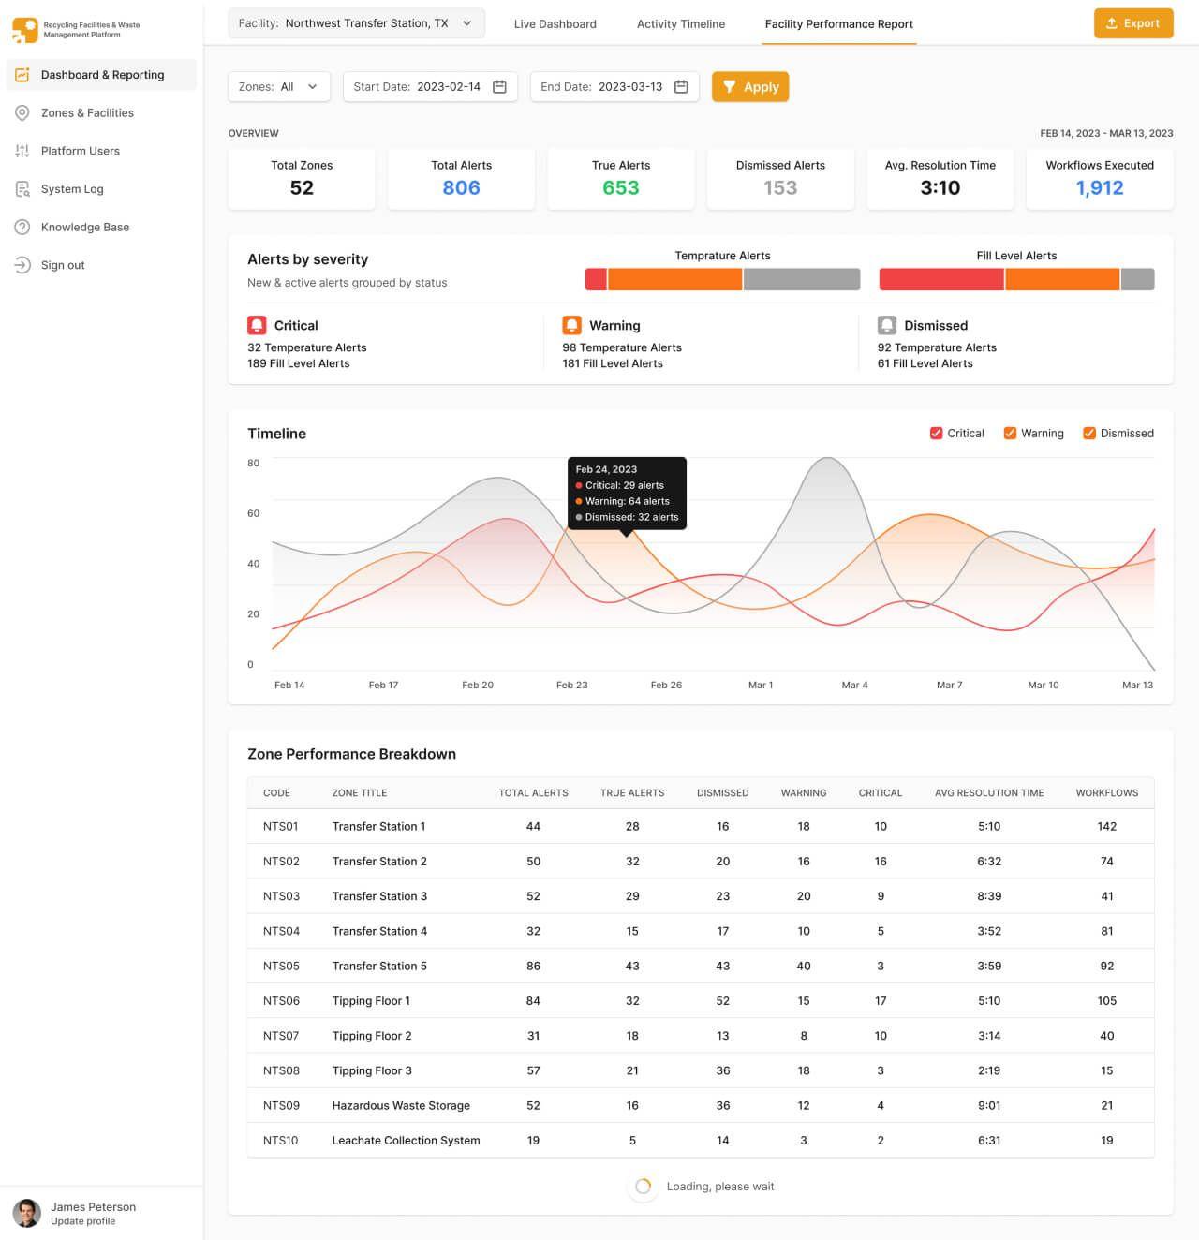Viewport: 1199px width, 1240px height.
Task: Select the Leachate Collection System row title
Action: (406, 1141)
